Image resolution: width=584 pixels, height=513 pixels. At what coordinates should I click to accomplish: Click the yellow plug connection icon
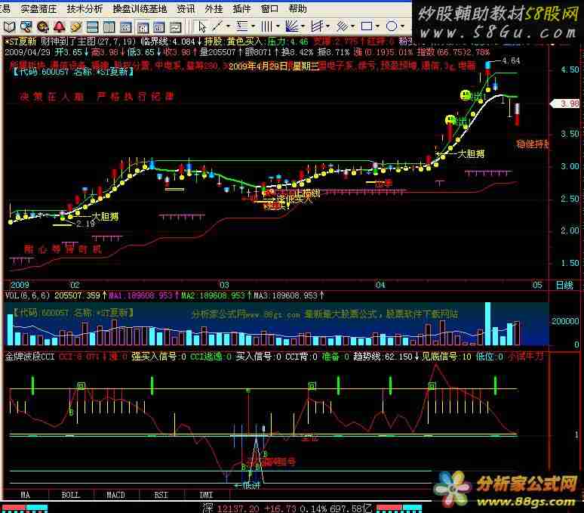click(x=76, y=27)
